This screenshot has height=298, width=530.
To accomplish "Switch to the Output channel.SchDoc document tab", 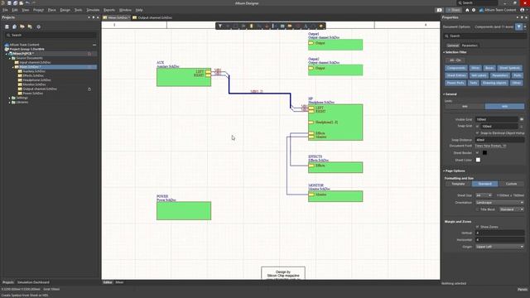I will (152, 17).
